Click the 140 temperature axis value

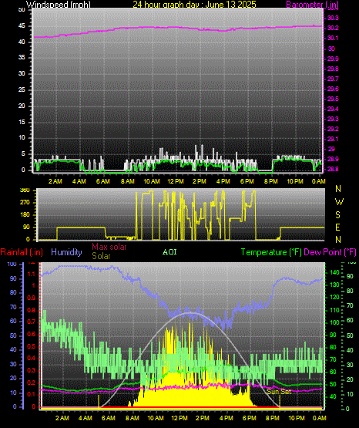tap(334, 272)
